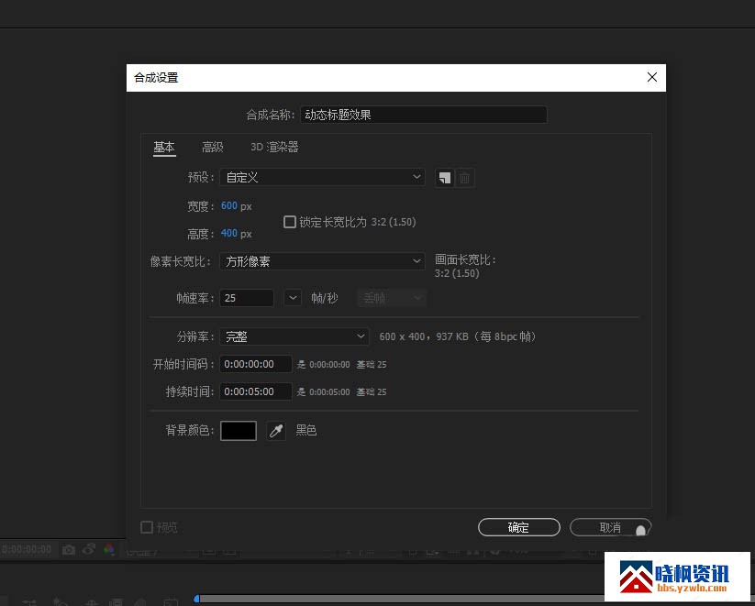Viewport: 755px width, 606px height.
Task: Click the width value 600
Action: click(x=229, y=205)
